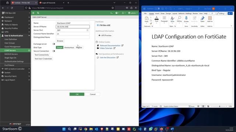Open the Word Review tab

tap(195, 14)
